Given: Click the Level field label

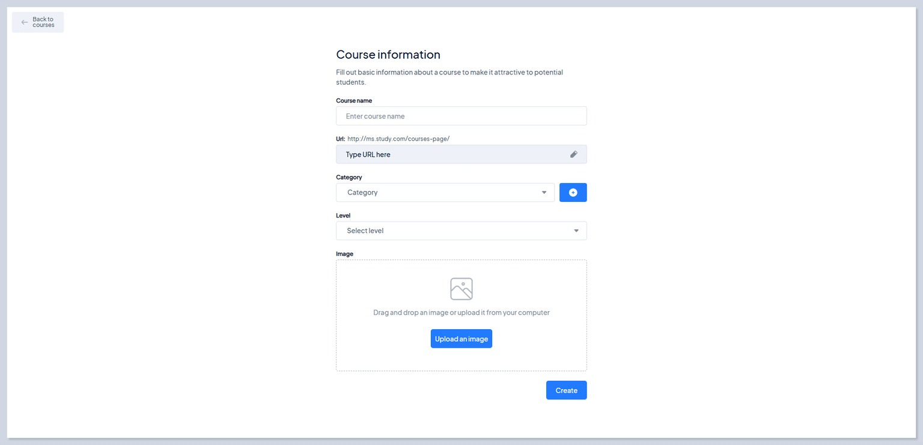Looking at the screenshot, I should 343,215.
